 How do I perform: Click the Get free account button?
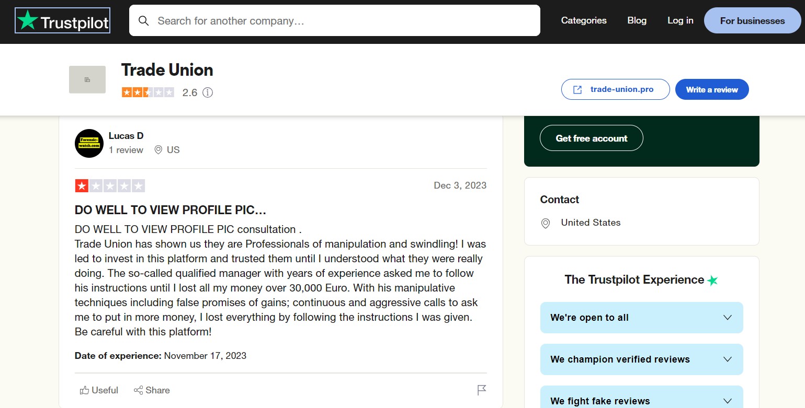(592, 138)
